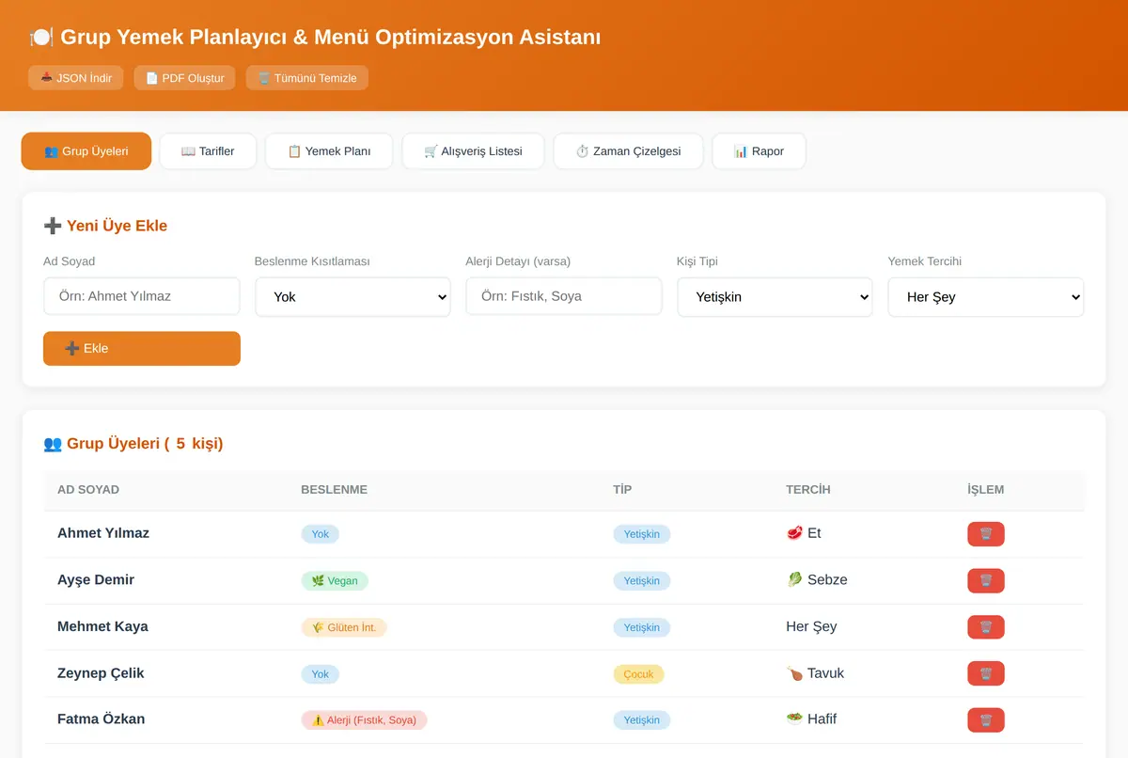This screenshot has height=758, width=1128.
Task: Click the Glüten İnt. badge
Action: (344, 627)
